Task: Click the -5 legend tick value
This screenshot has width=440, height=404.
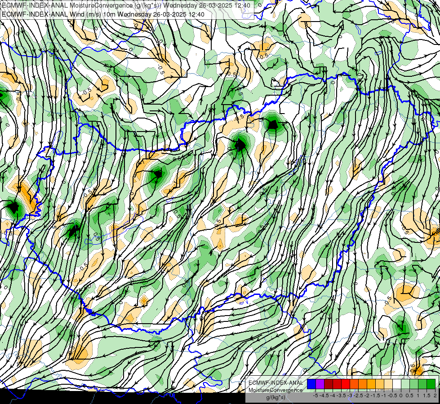Action: [316, 395]
